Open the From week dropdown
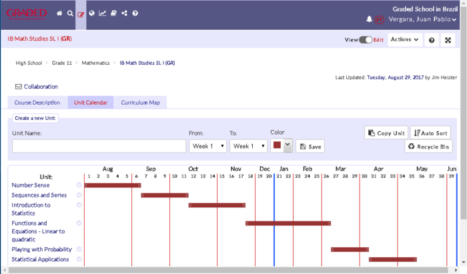Viewport: 467px width, 274px height. pos(207,146)
